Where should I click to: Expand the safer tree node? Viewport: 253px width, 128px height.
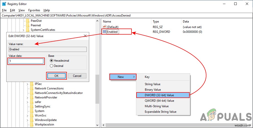(28, 102)
